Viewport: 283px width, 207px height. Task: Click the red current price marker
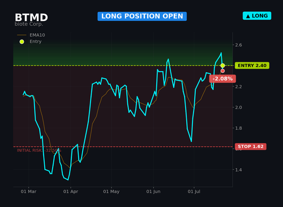click(222, 71)
